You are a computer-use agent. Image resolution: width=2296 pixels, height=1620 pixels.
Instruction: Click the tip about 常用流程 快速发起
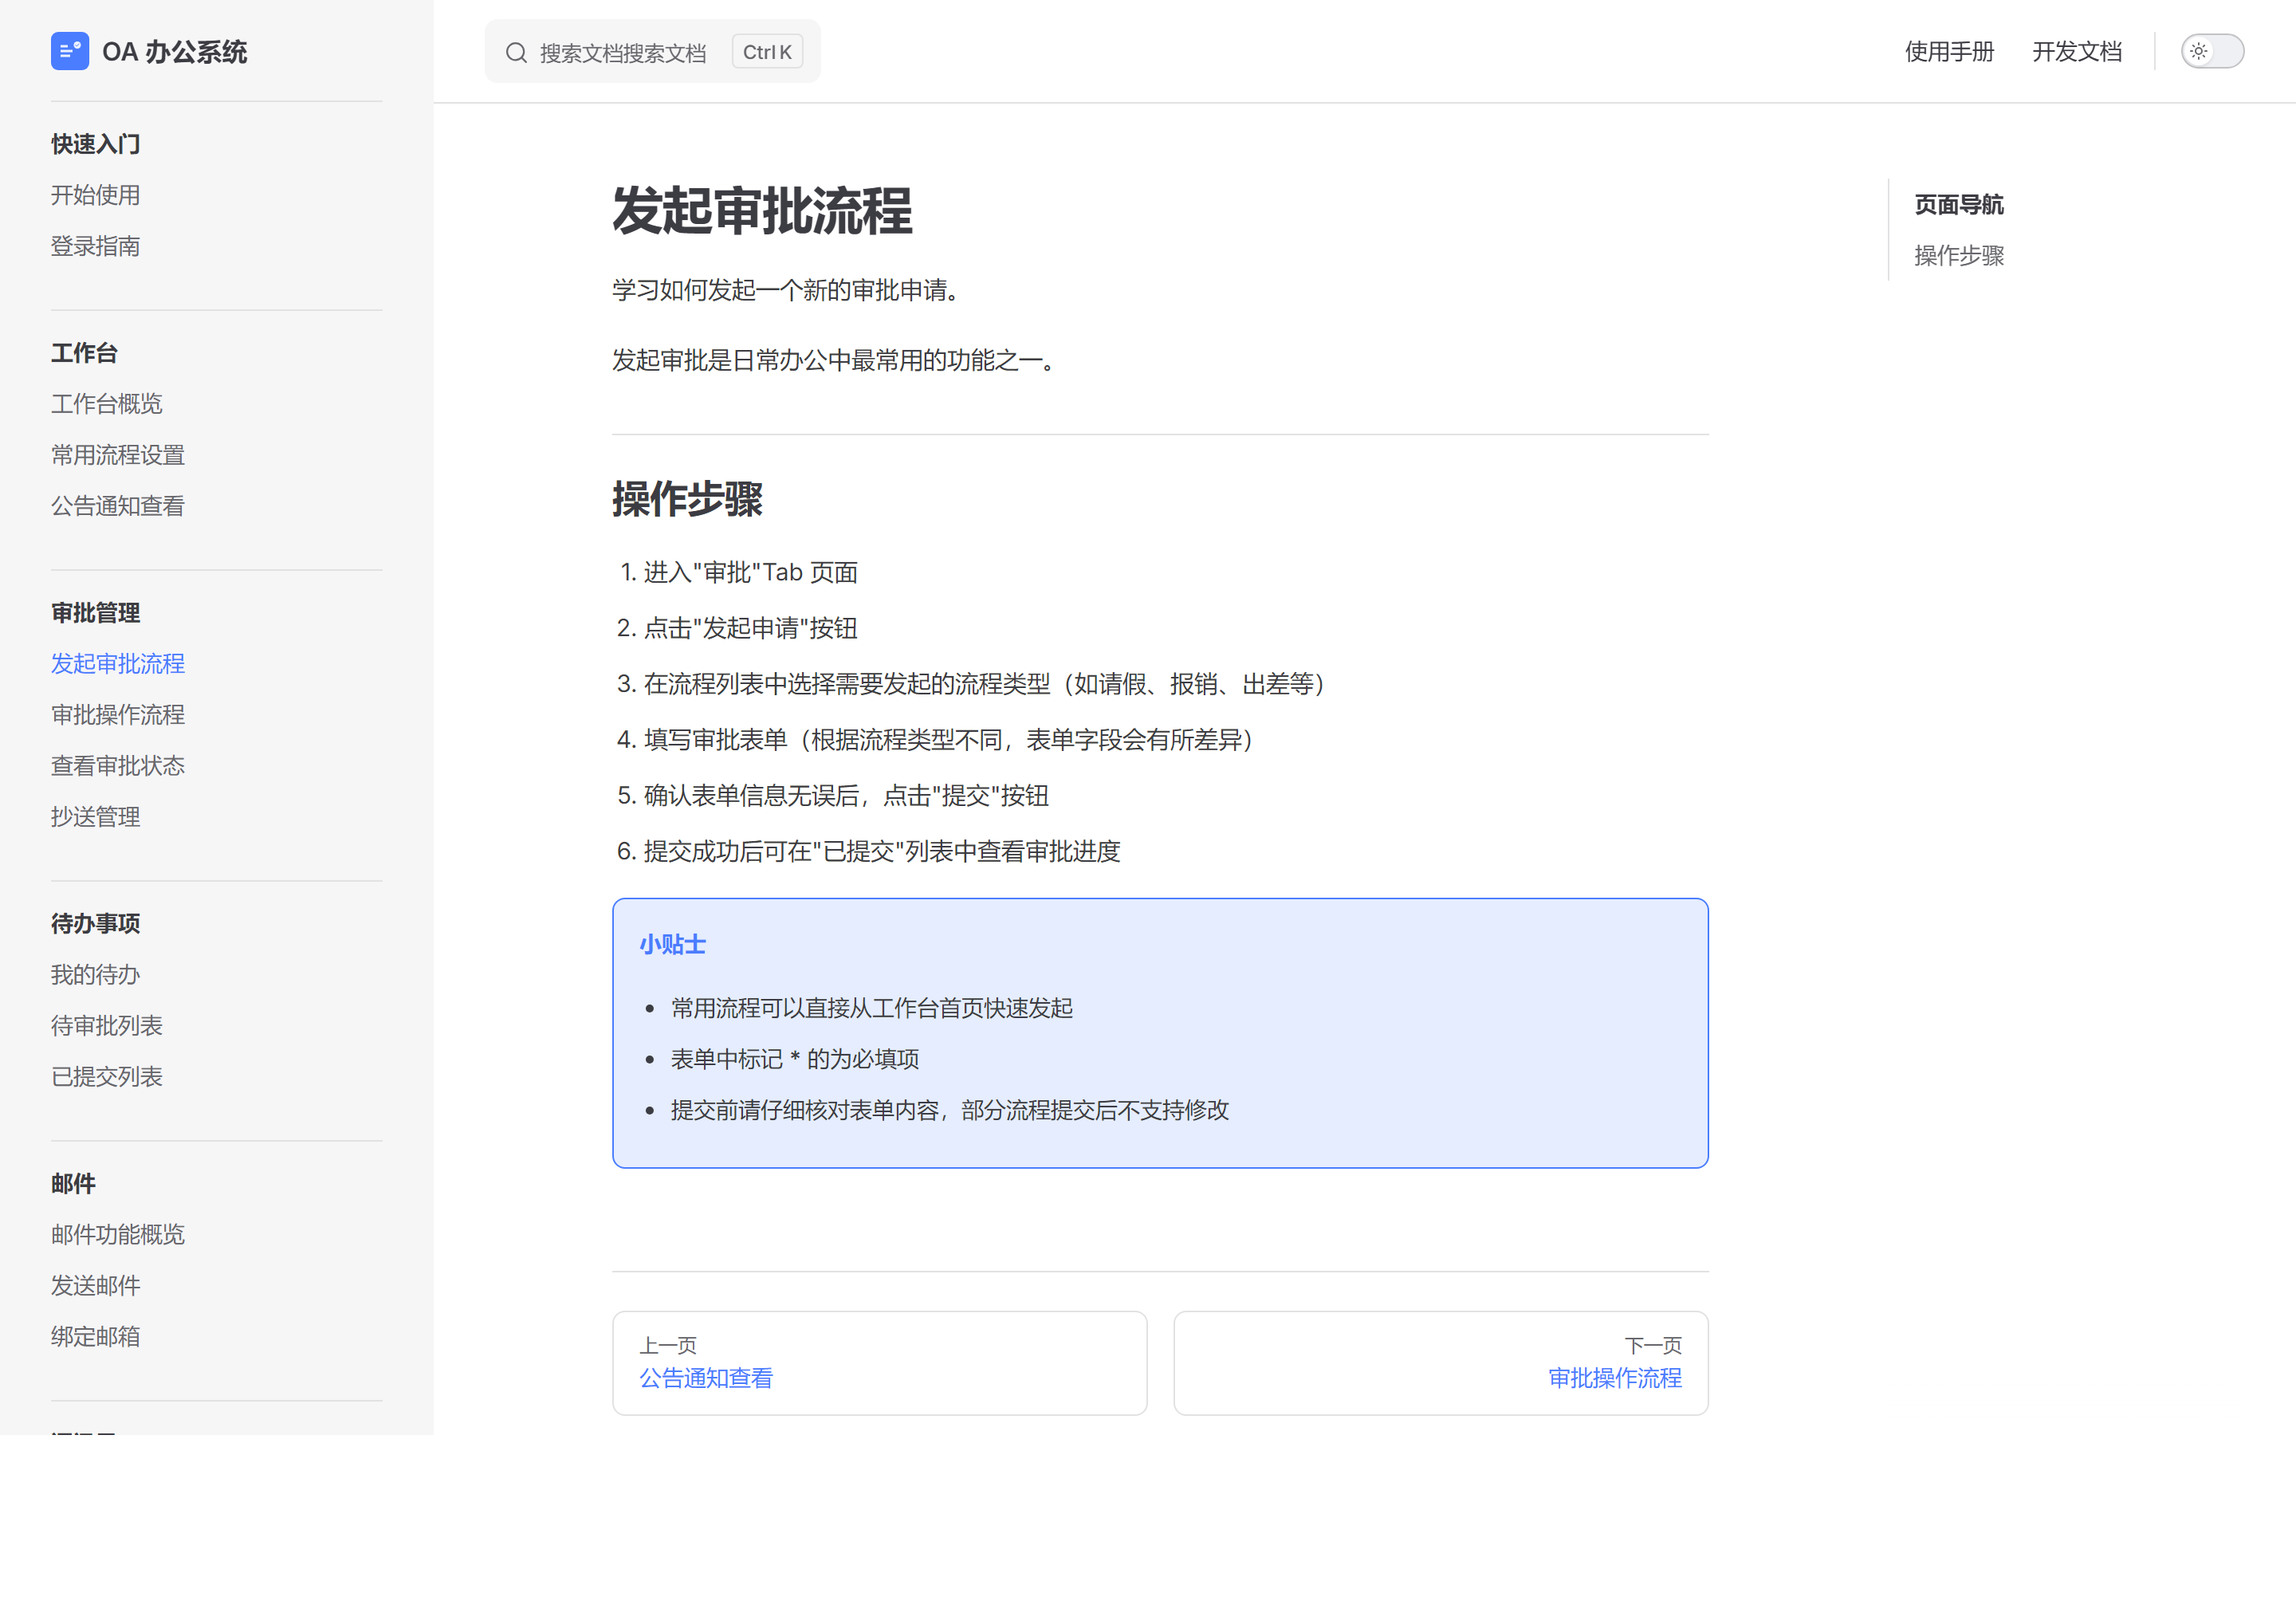(872, 1009)
